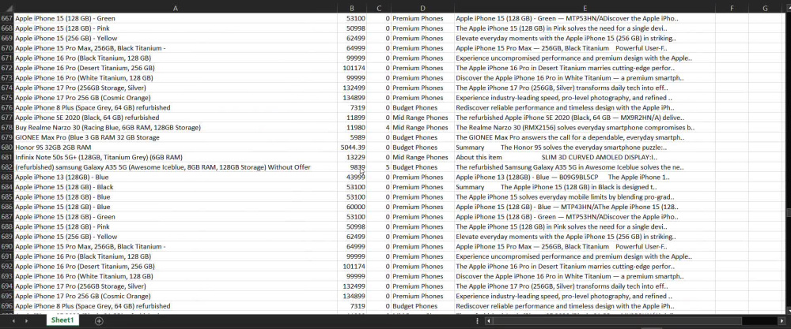
Task: Click the price cell 5044.39
Action: tap(352, 148)
